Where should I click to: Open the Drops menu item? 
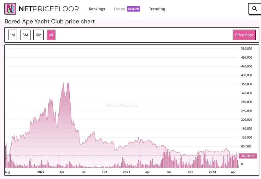click(119, 9)
